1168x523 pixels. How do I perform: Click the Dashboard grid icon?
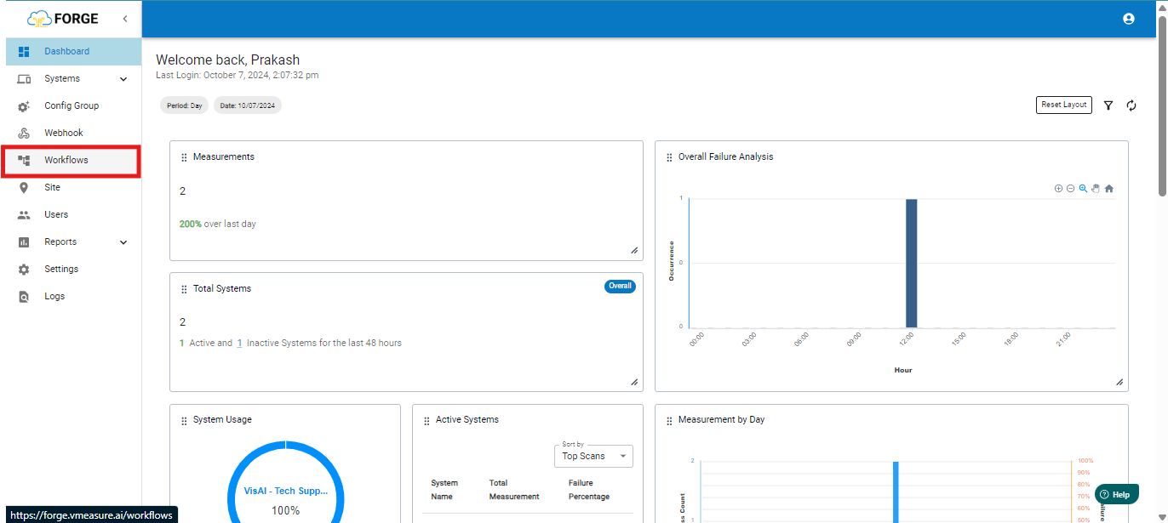coord(24,51)
